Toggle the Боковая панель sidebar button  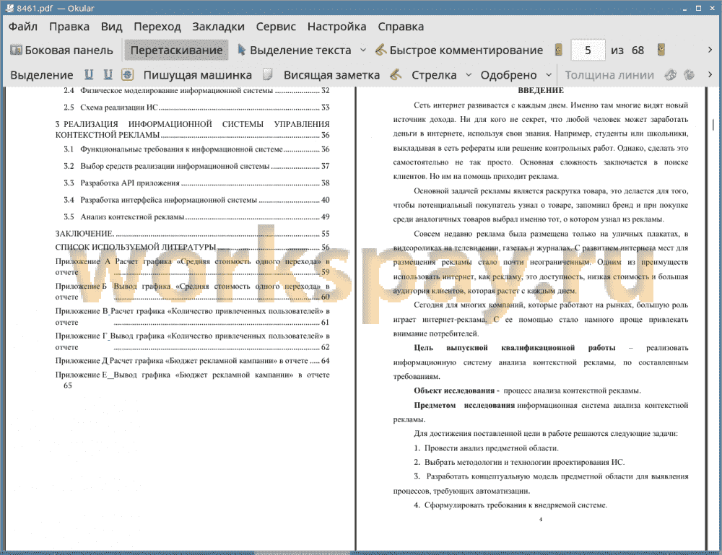click(61, 51)
